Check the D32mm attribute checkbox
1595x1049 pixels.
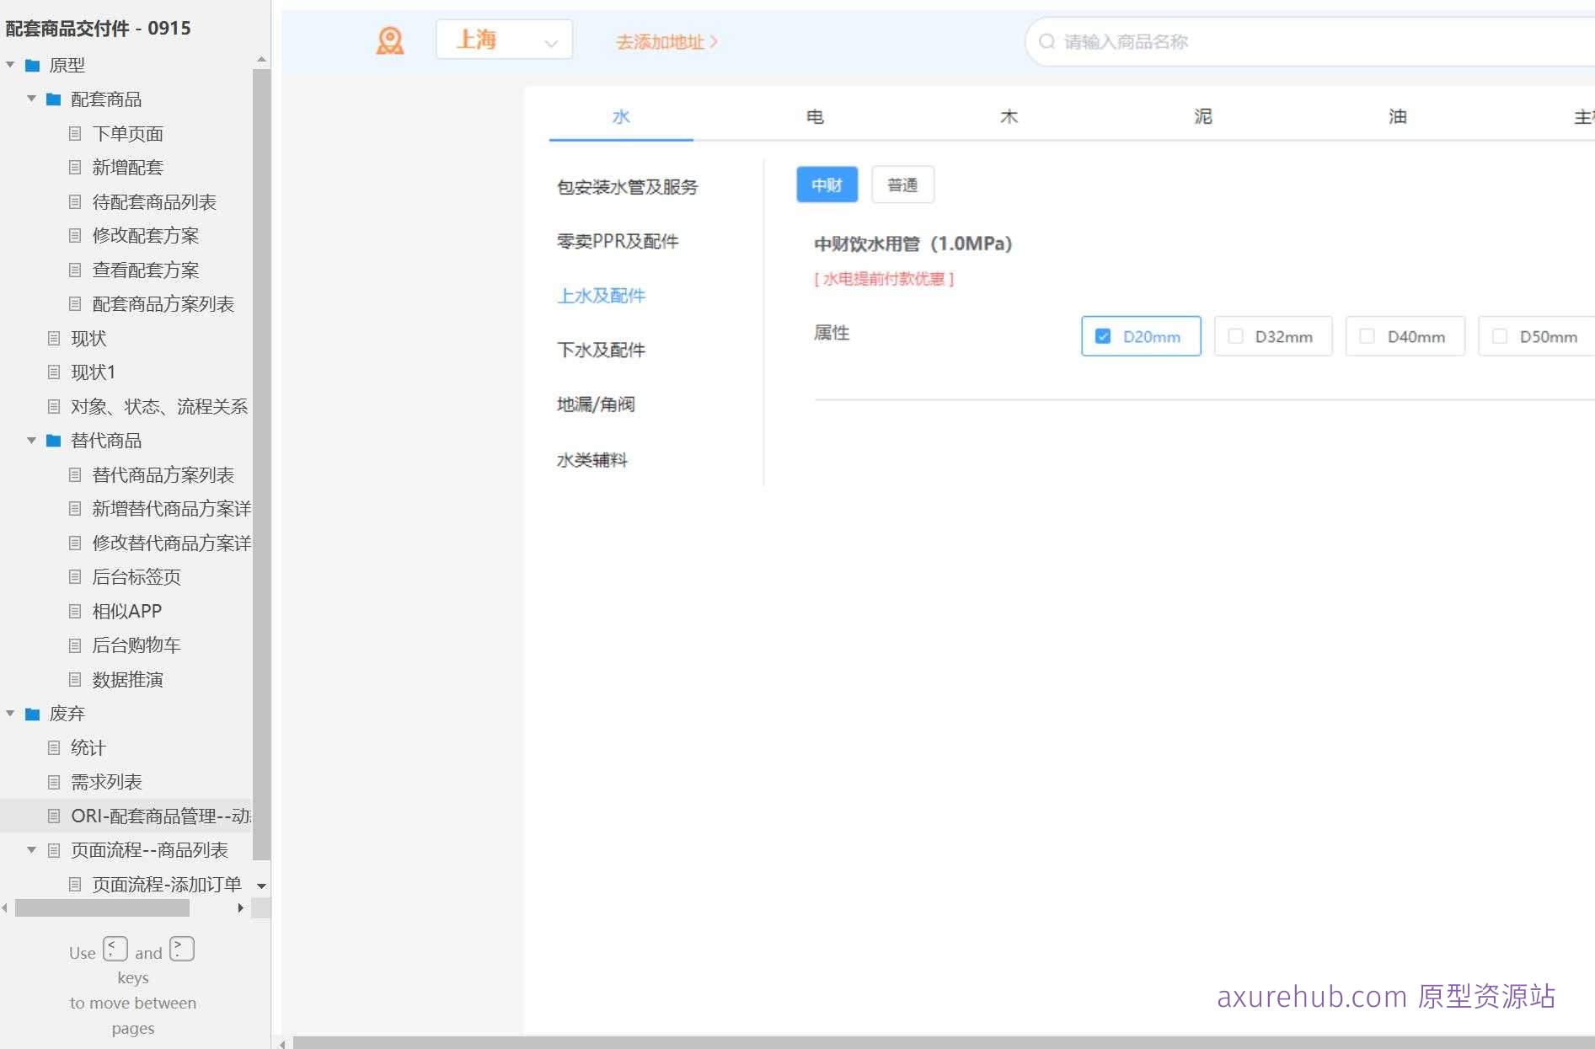[1235, 335]
